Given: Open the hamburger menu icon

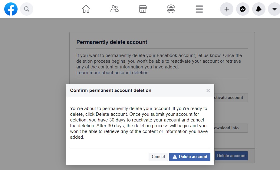Looking at the screenshot, I should coord(199,9).
